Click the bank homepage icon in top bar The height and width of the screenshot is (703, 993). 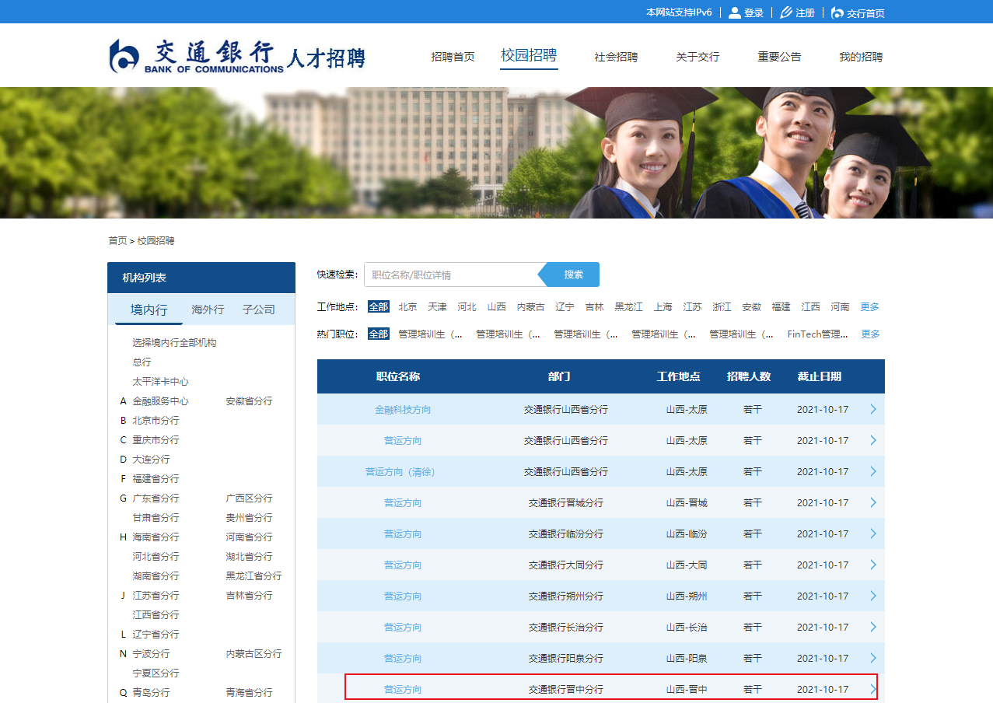point(837,12)
